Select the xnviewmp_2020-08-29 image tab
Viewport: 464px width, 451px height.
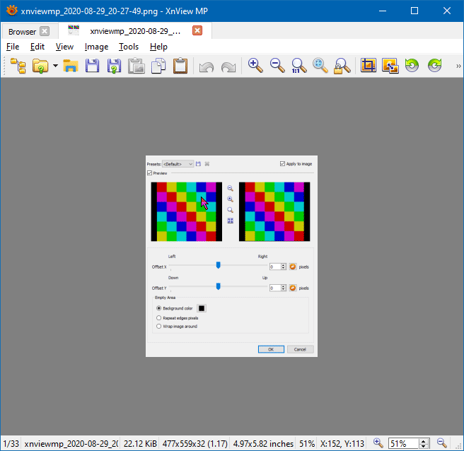point(135,31)
